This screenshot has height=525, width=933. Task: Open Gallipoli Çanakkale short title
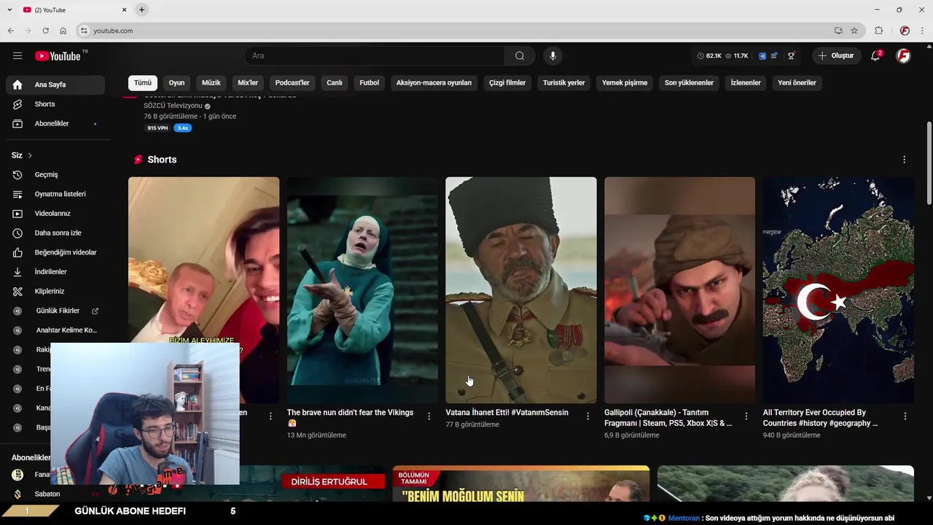668,418
